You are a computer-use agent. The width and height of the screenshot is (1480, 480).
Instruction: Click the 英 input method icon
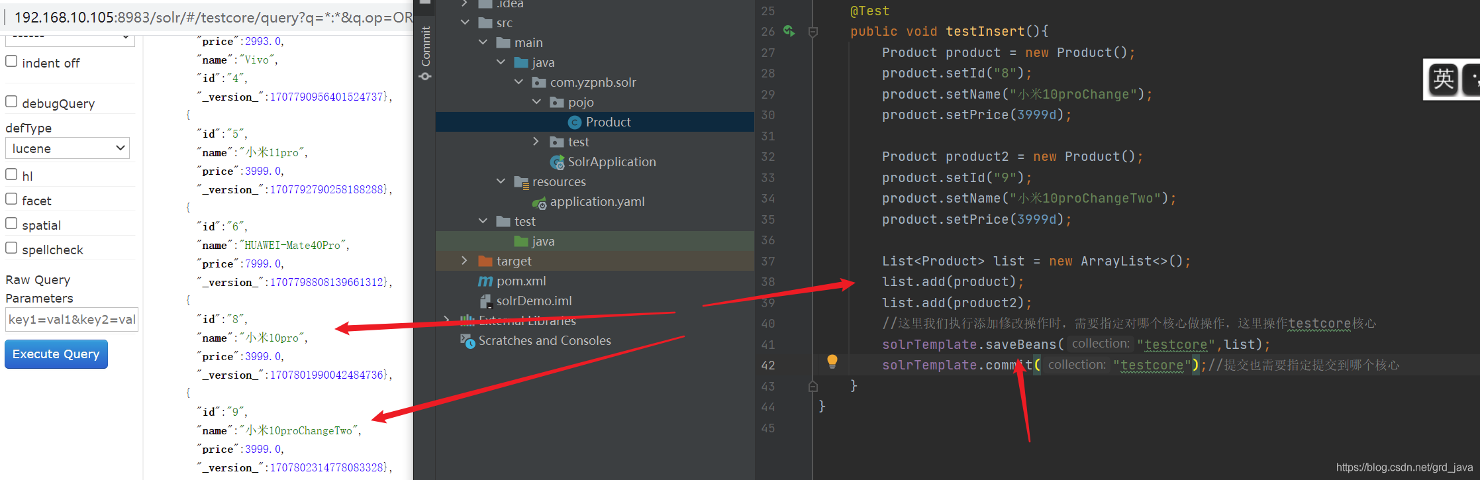[x=1443, y=79]
